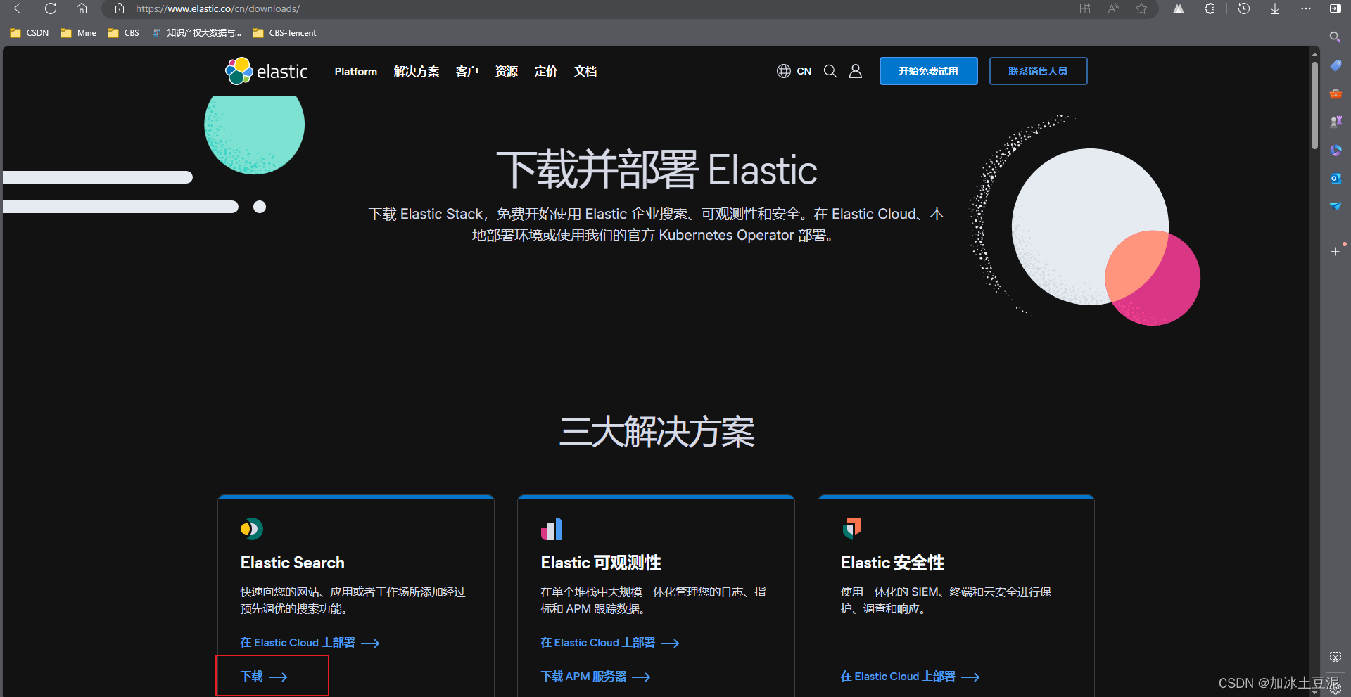Deploy Elastic Search on Elastic Cloud link

coord(310,643)
